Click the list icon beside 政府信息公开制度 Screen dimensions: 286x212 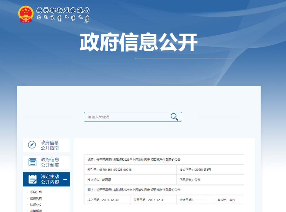[x=32, y=162]
